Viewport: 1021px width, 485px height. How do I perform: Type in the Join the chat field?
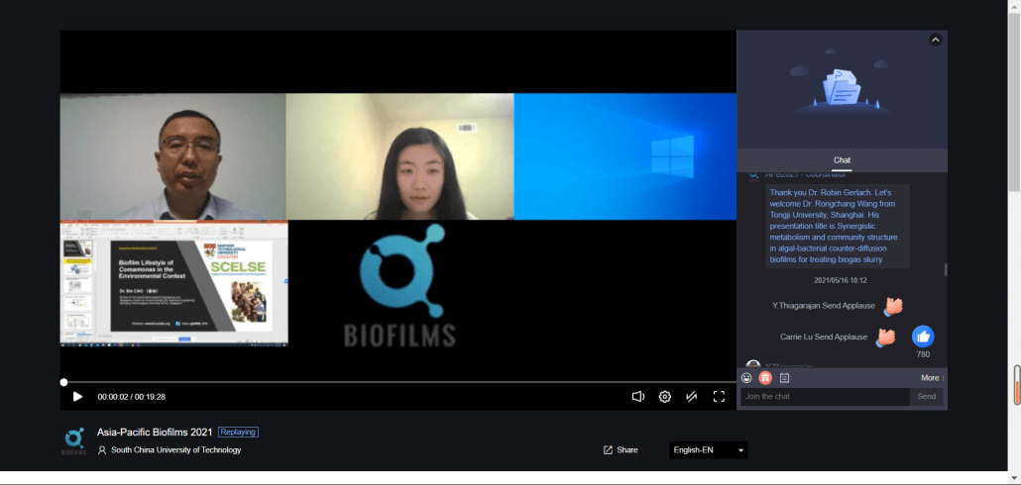(824, 397)
